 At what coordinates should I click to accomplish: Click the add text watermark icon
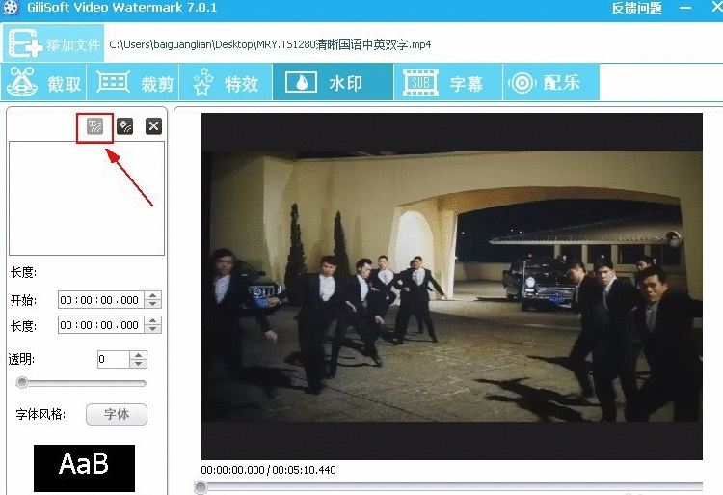(95, 126)
